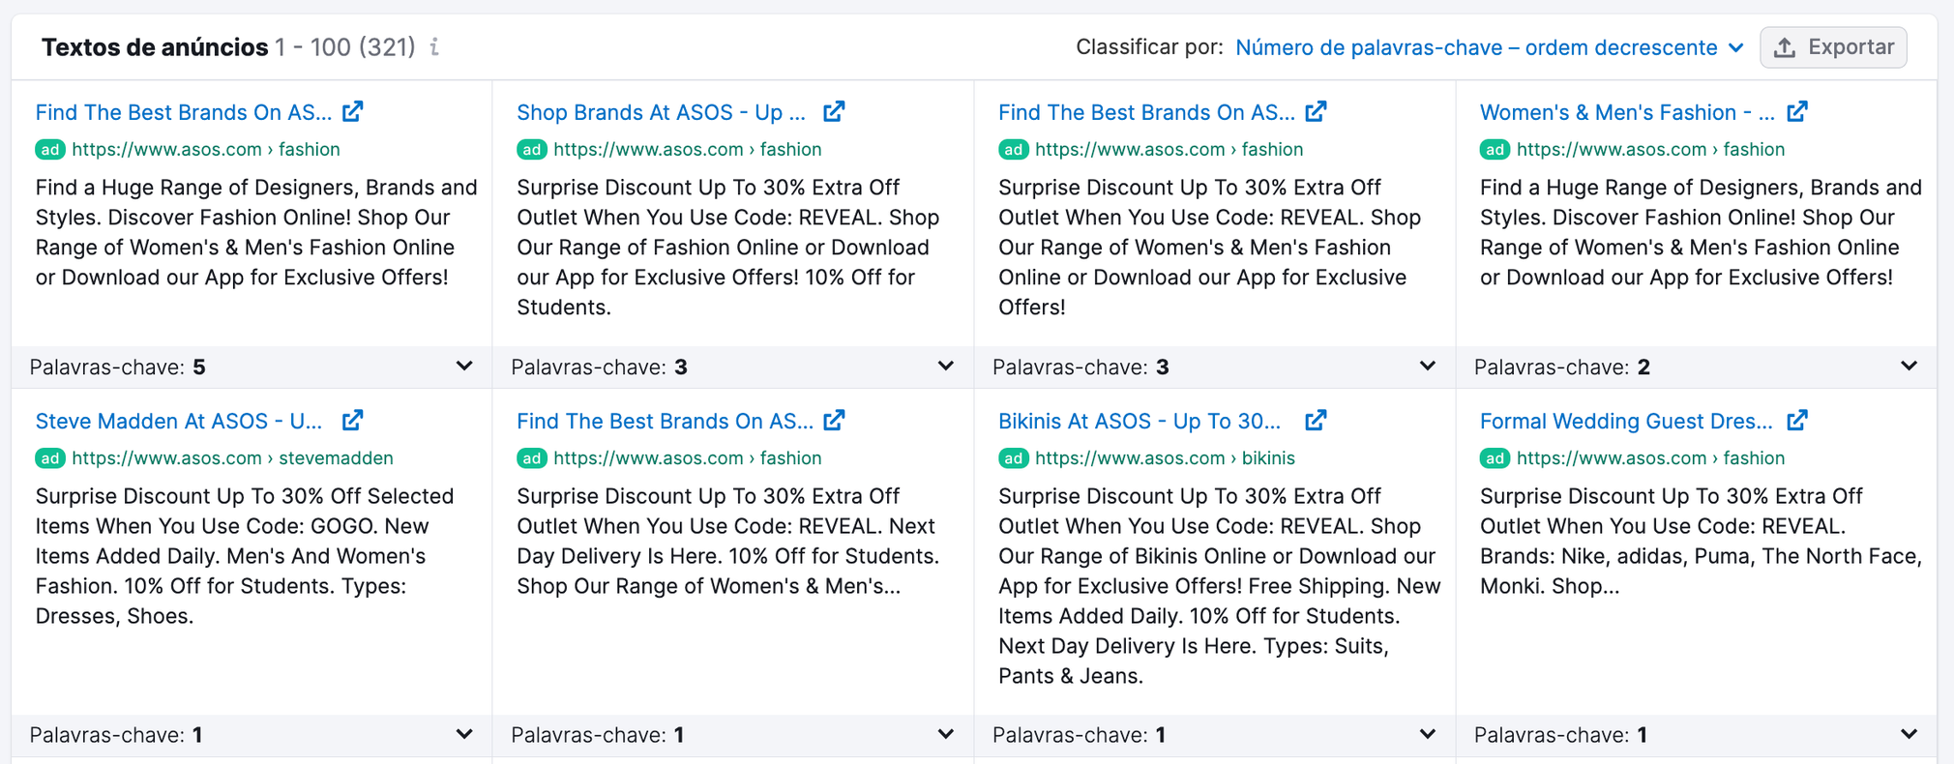Open external link icon for Formal Wedding Guest Dres... ad
This screenshot has width=1954, height=764.
pos(1797,420)
